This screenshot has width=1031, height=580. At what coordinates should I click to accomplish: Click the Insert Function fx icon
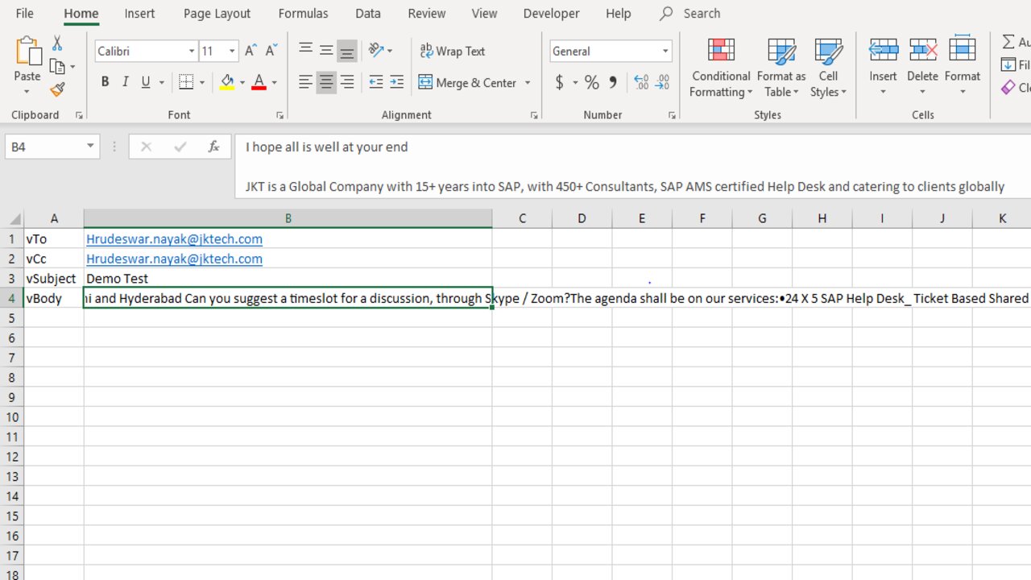[213, 147]
